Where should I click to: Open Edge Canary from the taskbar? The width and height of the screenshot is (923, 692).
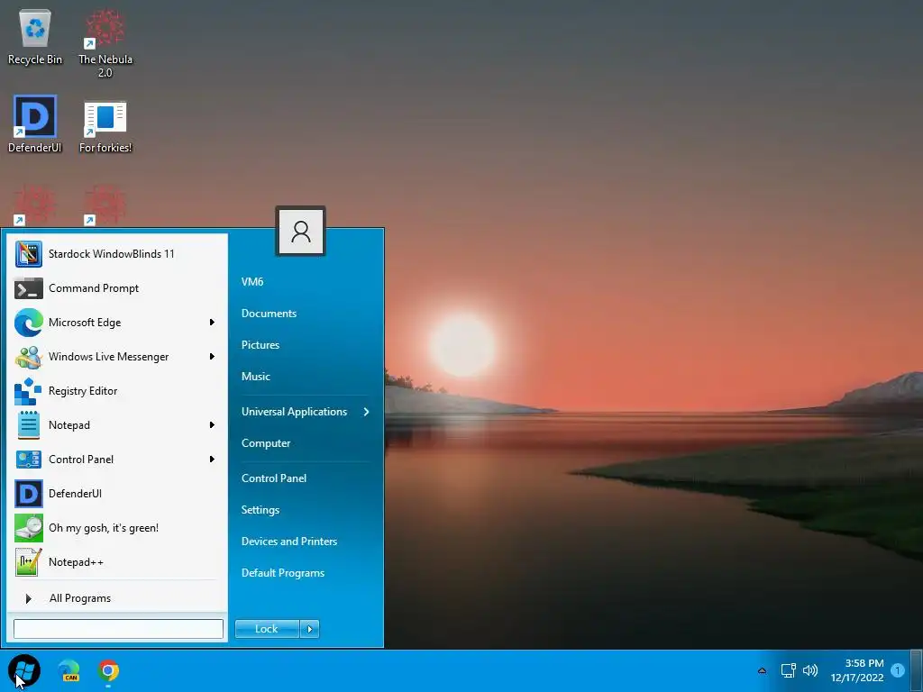(x=69, y=670)
